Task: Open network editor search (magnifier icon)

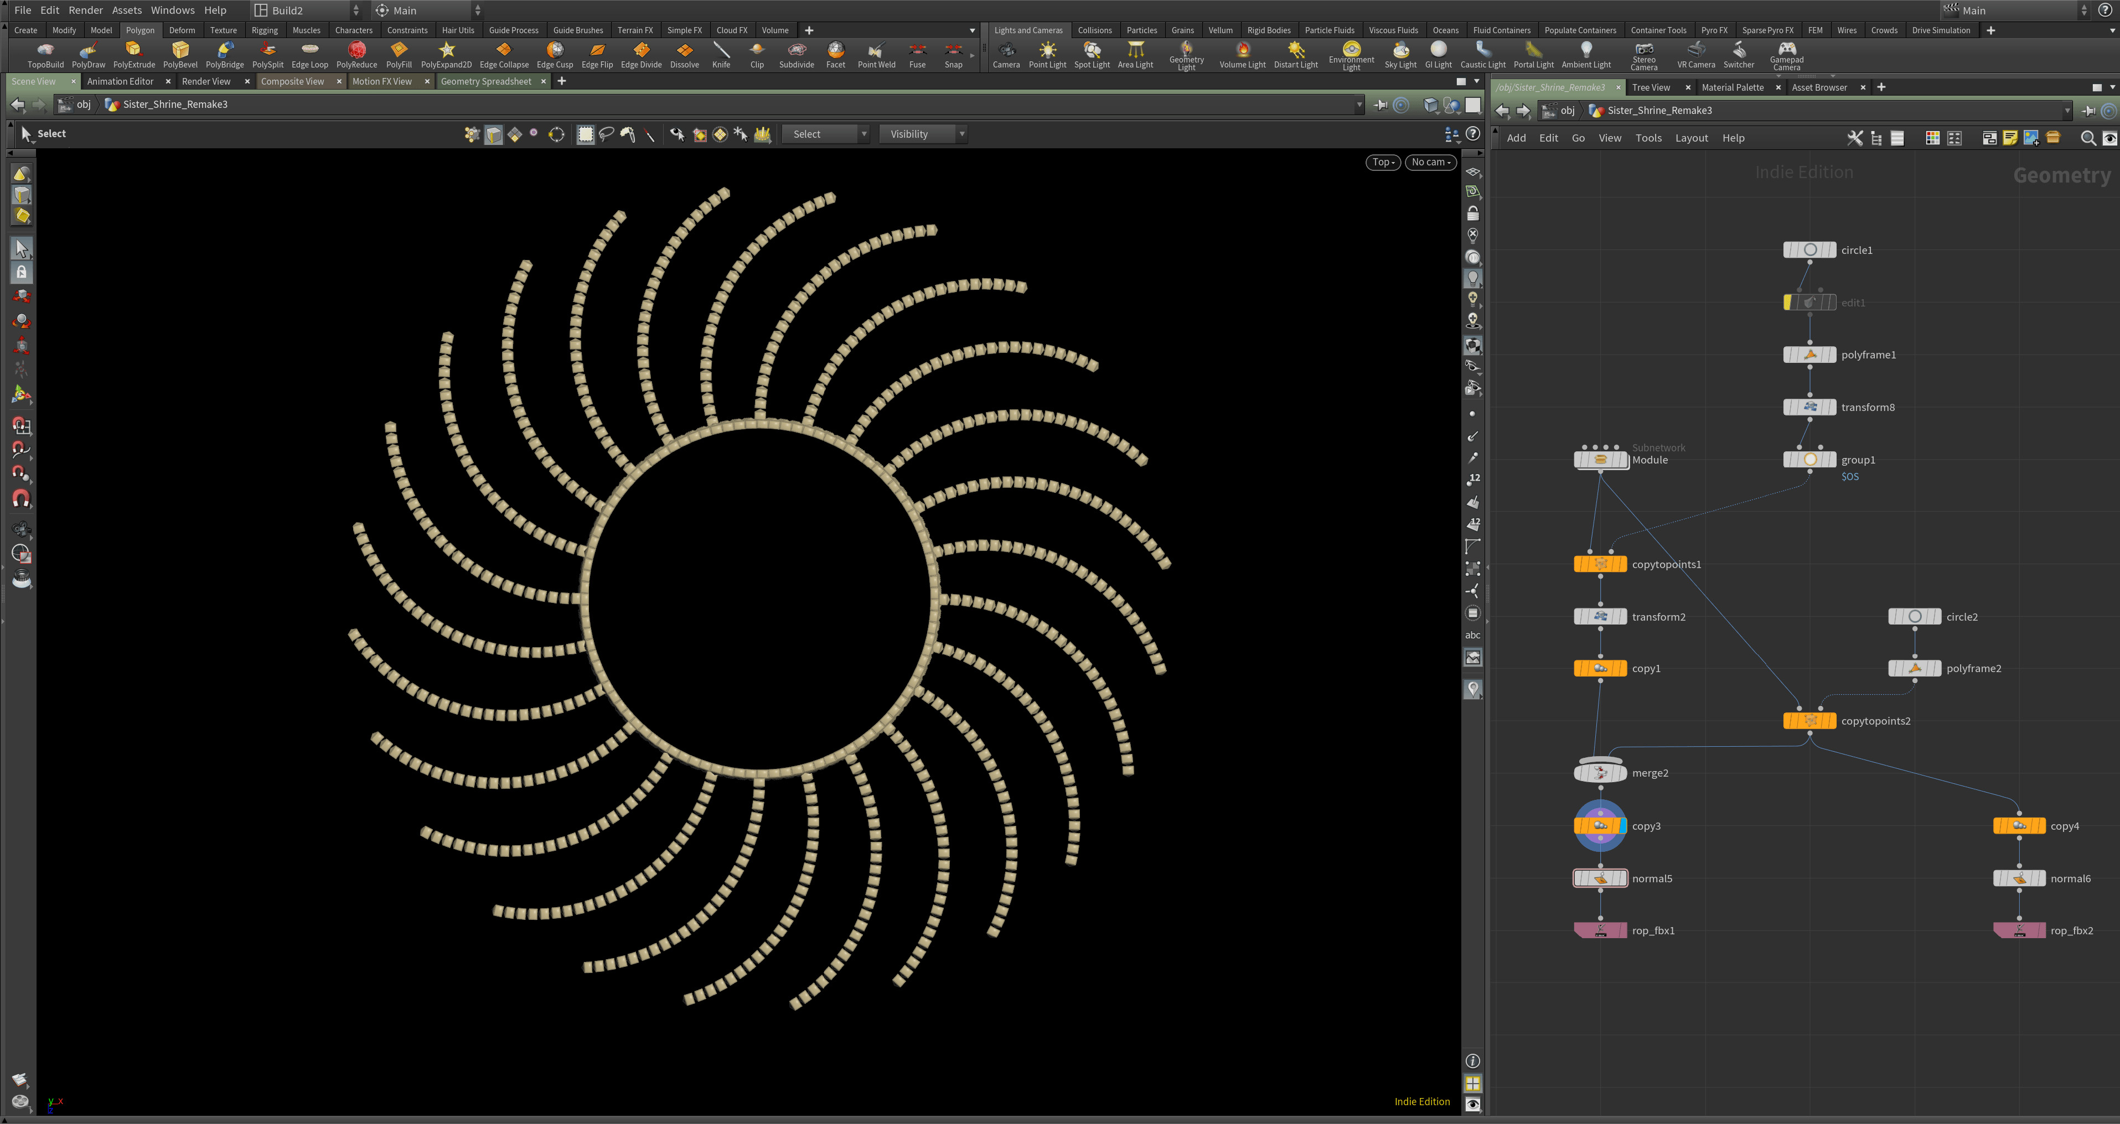Action: point(2087,138)
